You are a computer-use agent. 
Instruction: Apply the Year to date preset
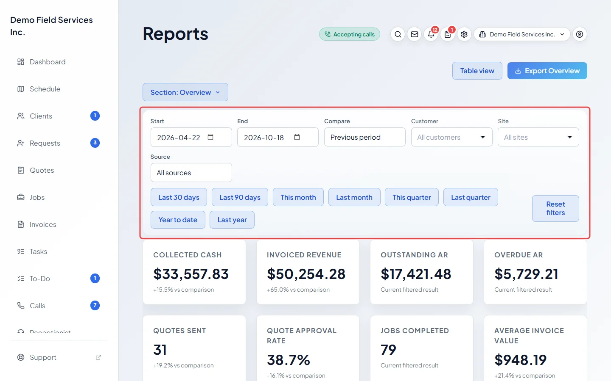(x=178, y=220)
